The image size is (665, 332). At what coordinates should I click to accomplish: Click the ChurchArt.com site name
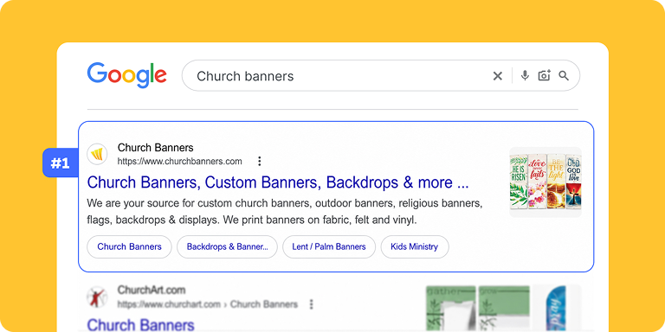click(152, 290)
